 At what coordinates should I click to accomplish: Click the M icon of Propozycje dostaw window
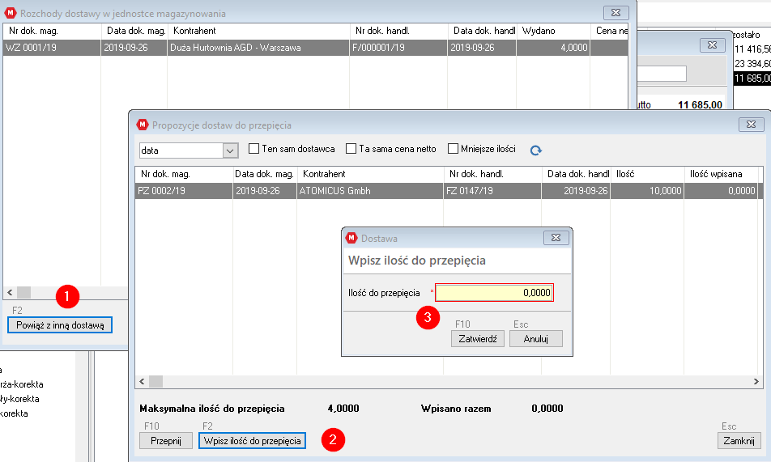click(x=143, y=125)
